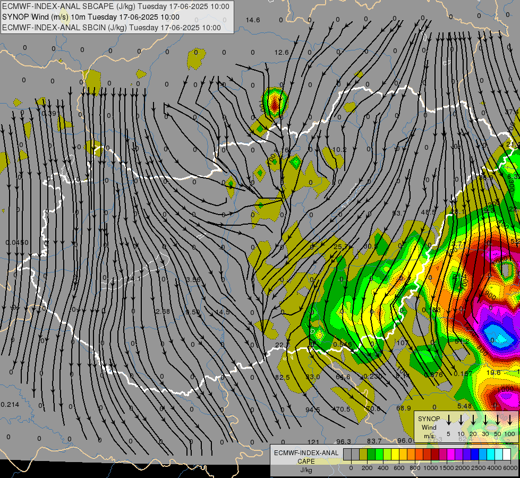Pick the dark green CAPE legend swatch

tap(371, 454)
